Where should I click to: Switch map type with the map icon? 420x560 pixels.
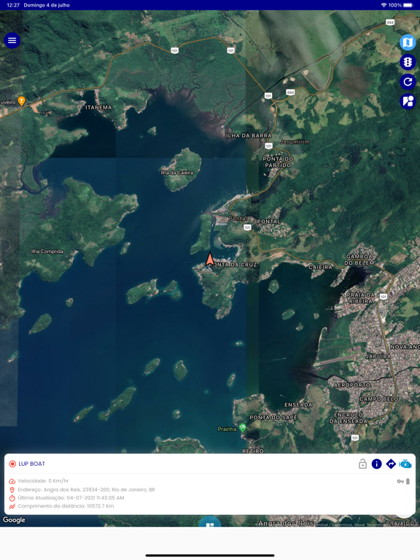(408, 42)
